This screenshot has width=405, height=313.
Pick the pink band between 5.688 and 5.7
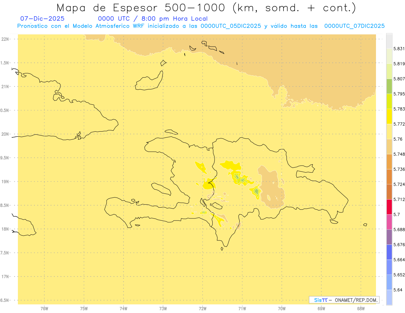click(x=389, y=221)
